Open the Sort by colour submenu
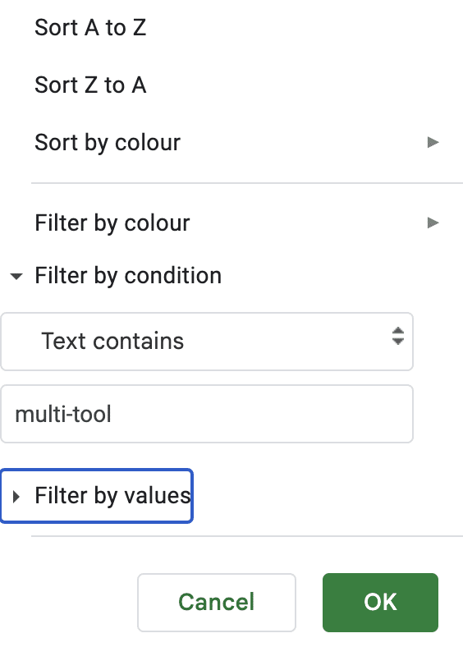Screen dimensions: 463x647 [231, 142]
